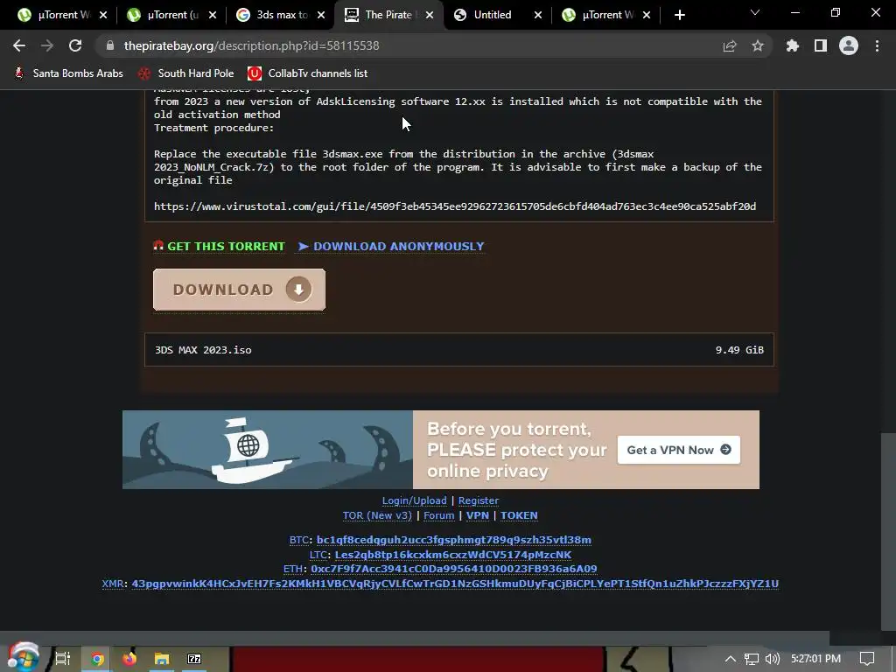
Task: Close the 3ds max Google tab
Action: pyautogui.click(x=321, y=16)
